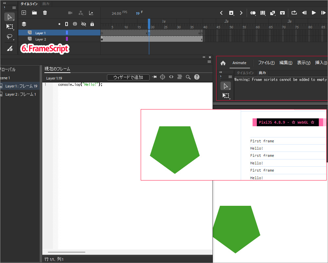Screen dimensions: 328x263
Task: Toggle hide all layers eye icon
Action: pos(84,24)
